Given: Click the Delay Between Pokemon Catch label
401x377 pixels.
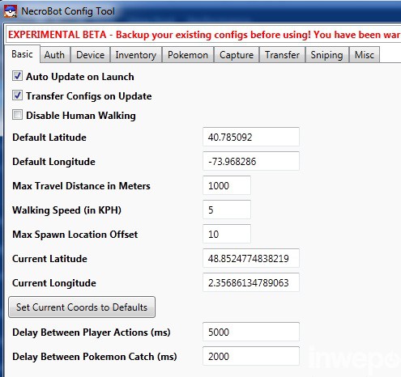Looking at the screenshot, I should [95, 357].
